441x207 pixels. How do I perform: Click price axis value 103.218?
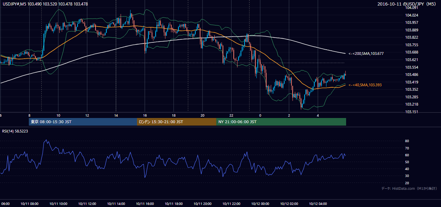[411, 104]
